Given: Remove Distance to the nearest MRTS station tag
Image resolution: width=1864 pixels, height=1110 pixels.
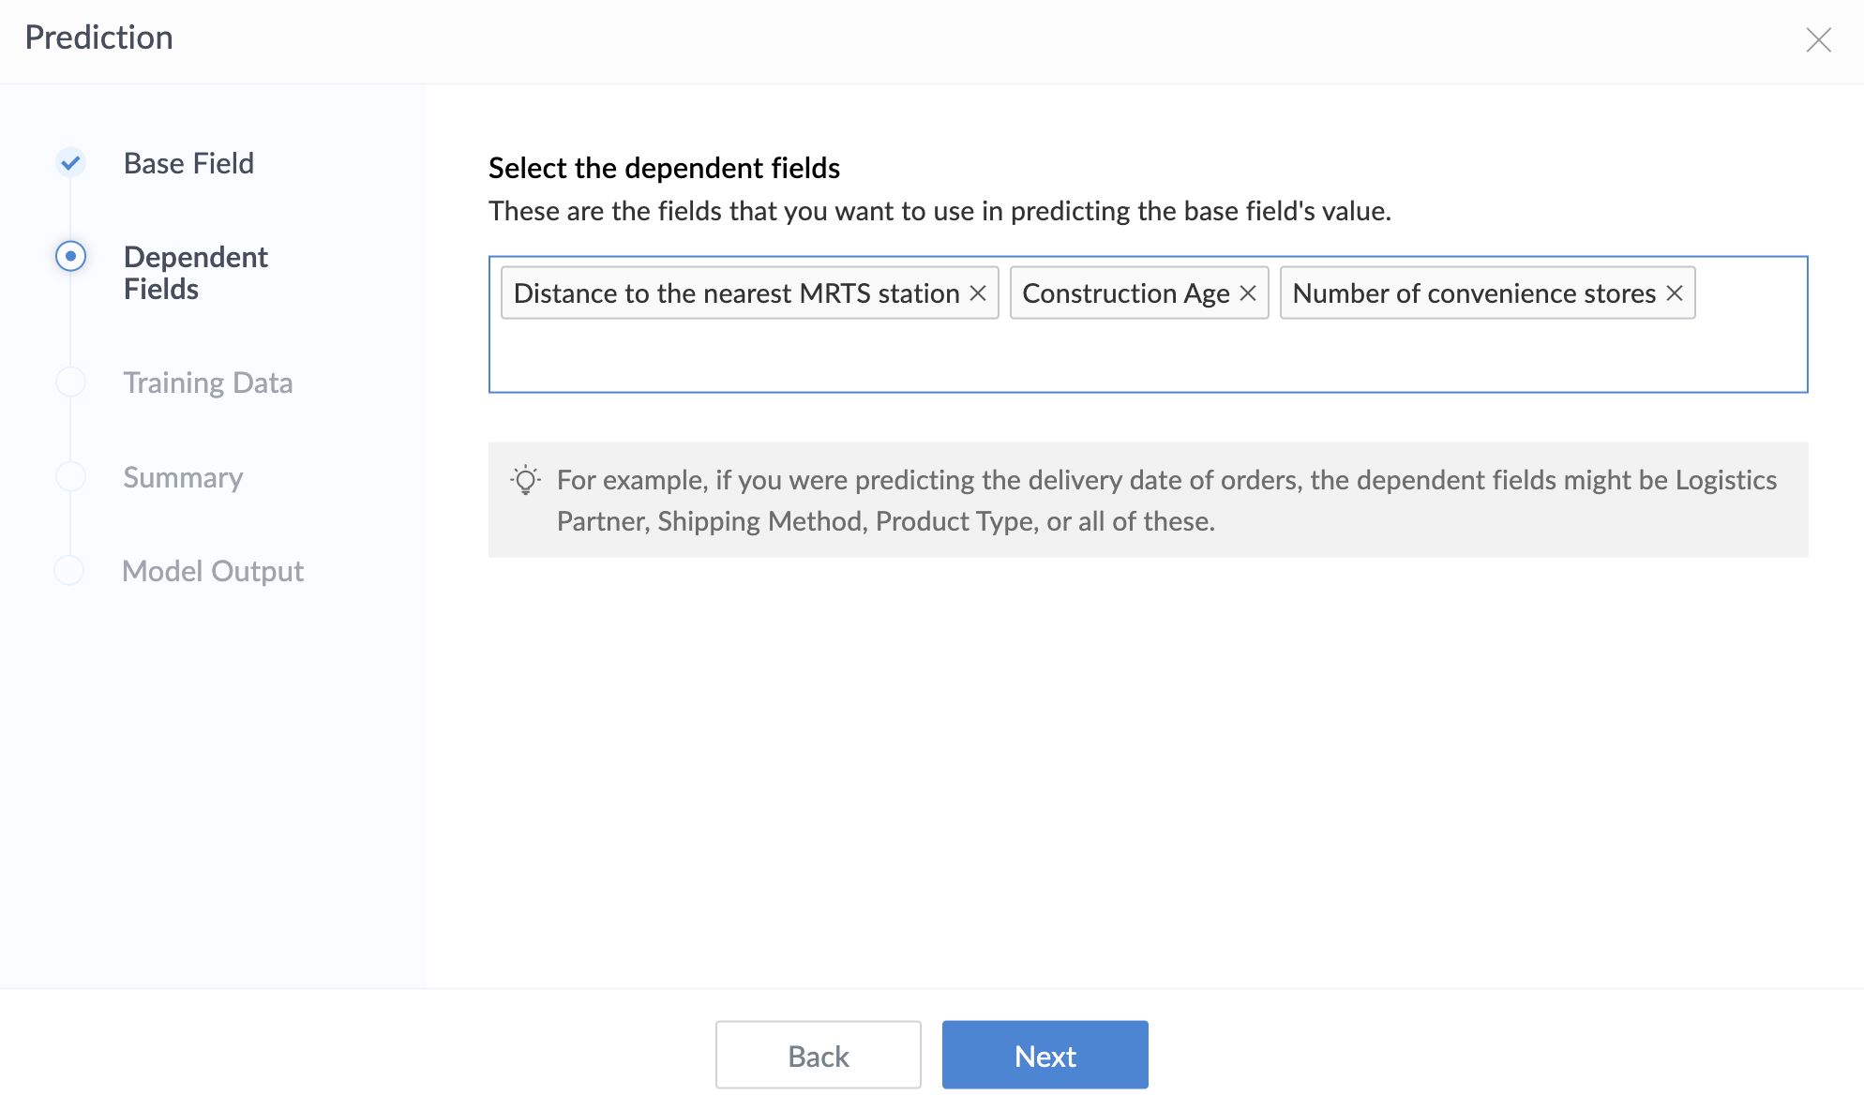Looking at the screenshot, I should 978,293.
